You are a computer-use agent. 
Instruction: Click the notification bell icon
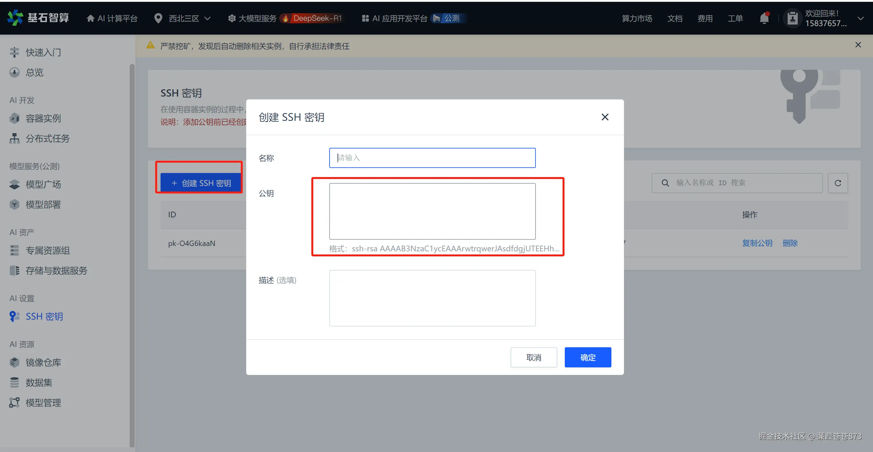(x=764, y=18)
